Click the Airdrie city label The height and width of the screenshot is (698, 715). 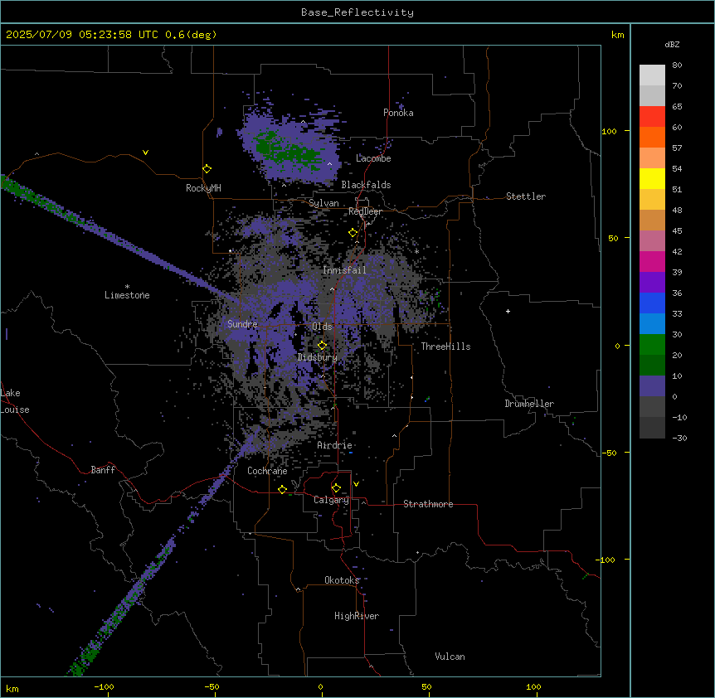[x=335, y=445]
